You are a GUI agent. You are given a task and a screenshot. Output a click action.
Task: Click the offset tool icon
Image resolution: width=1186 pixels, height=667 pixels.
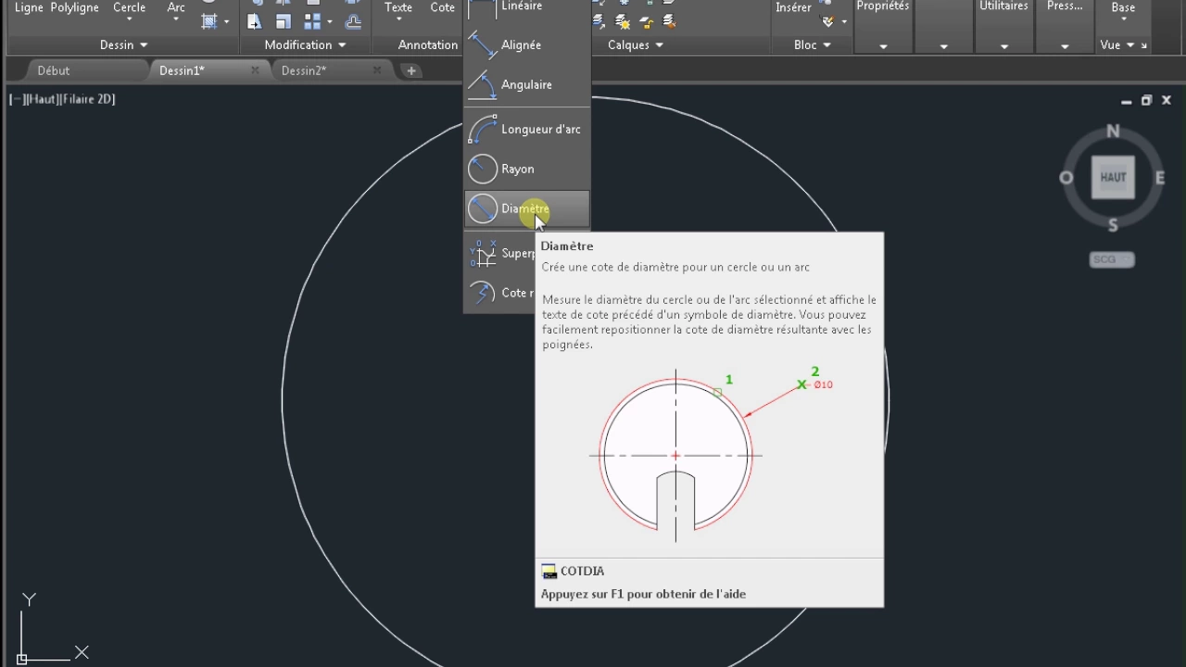353,21
